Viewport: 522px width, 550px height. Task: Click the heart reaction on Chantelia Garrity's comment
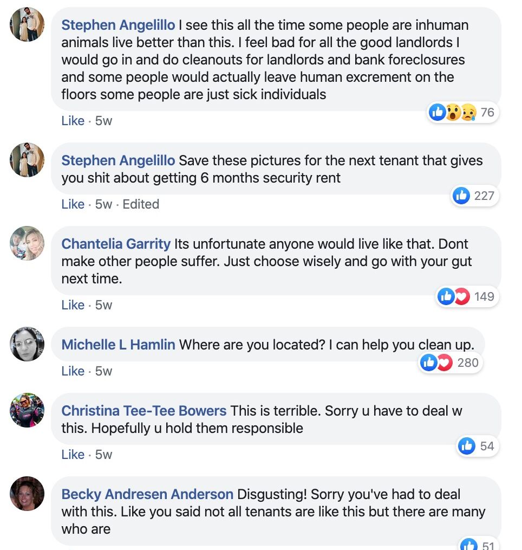[462, 296]
